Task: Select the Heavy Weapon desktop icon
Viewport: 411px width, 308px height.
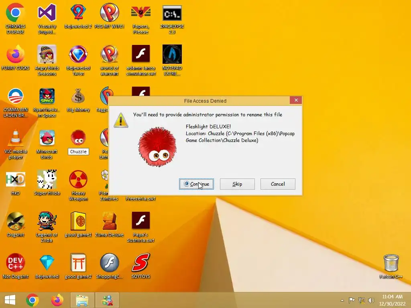Action: pyautogui.click(x=78, y=179)
